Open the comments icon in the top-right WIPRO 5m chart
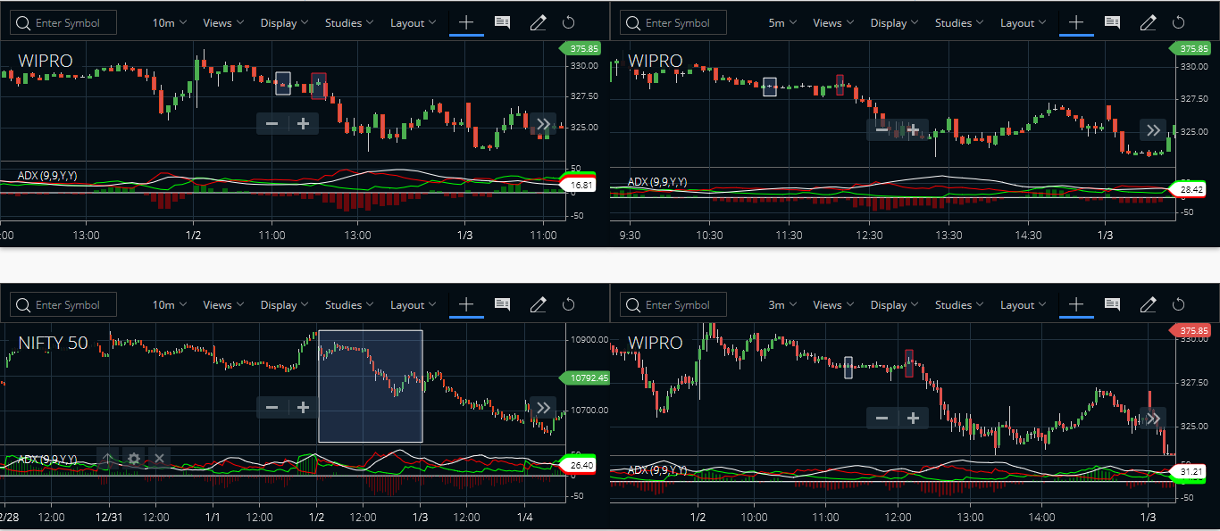The image size is (1220, 531). click(x=1113, y=22)
